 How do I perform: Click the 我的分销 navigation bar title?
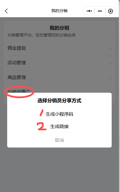pyautogui.click(x=59, y=11)
